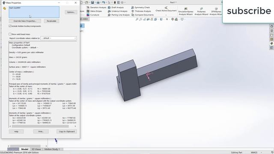Click the subscribe overlay button
The image size is (274, 154).
click(x=249, y=11)
